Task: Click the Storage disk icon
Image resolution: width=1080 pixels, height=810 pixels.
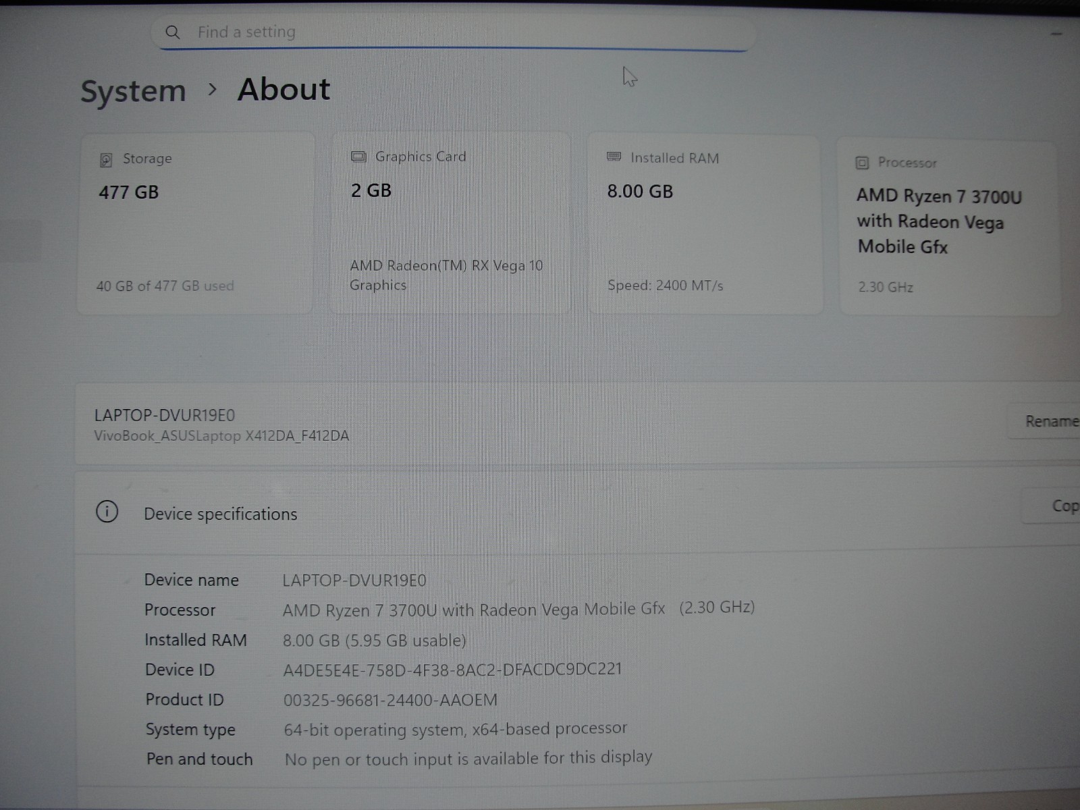Action: 106,159
